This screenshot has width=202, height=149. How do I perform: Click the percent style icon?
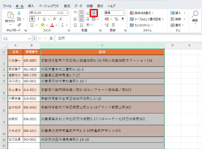point(116,19)
